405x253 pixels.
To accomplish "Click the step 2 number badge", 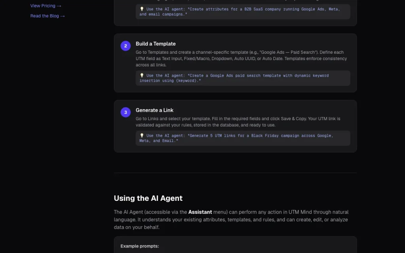I will (125, 46).
